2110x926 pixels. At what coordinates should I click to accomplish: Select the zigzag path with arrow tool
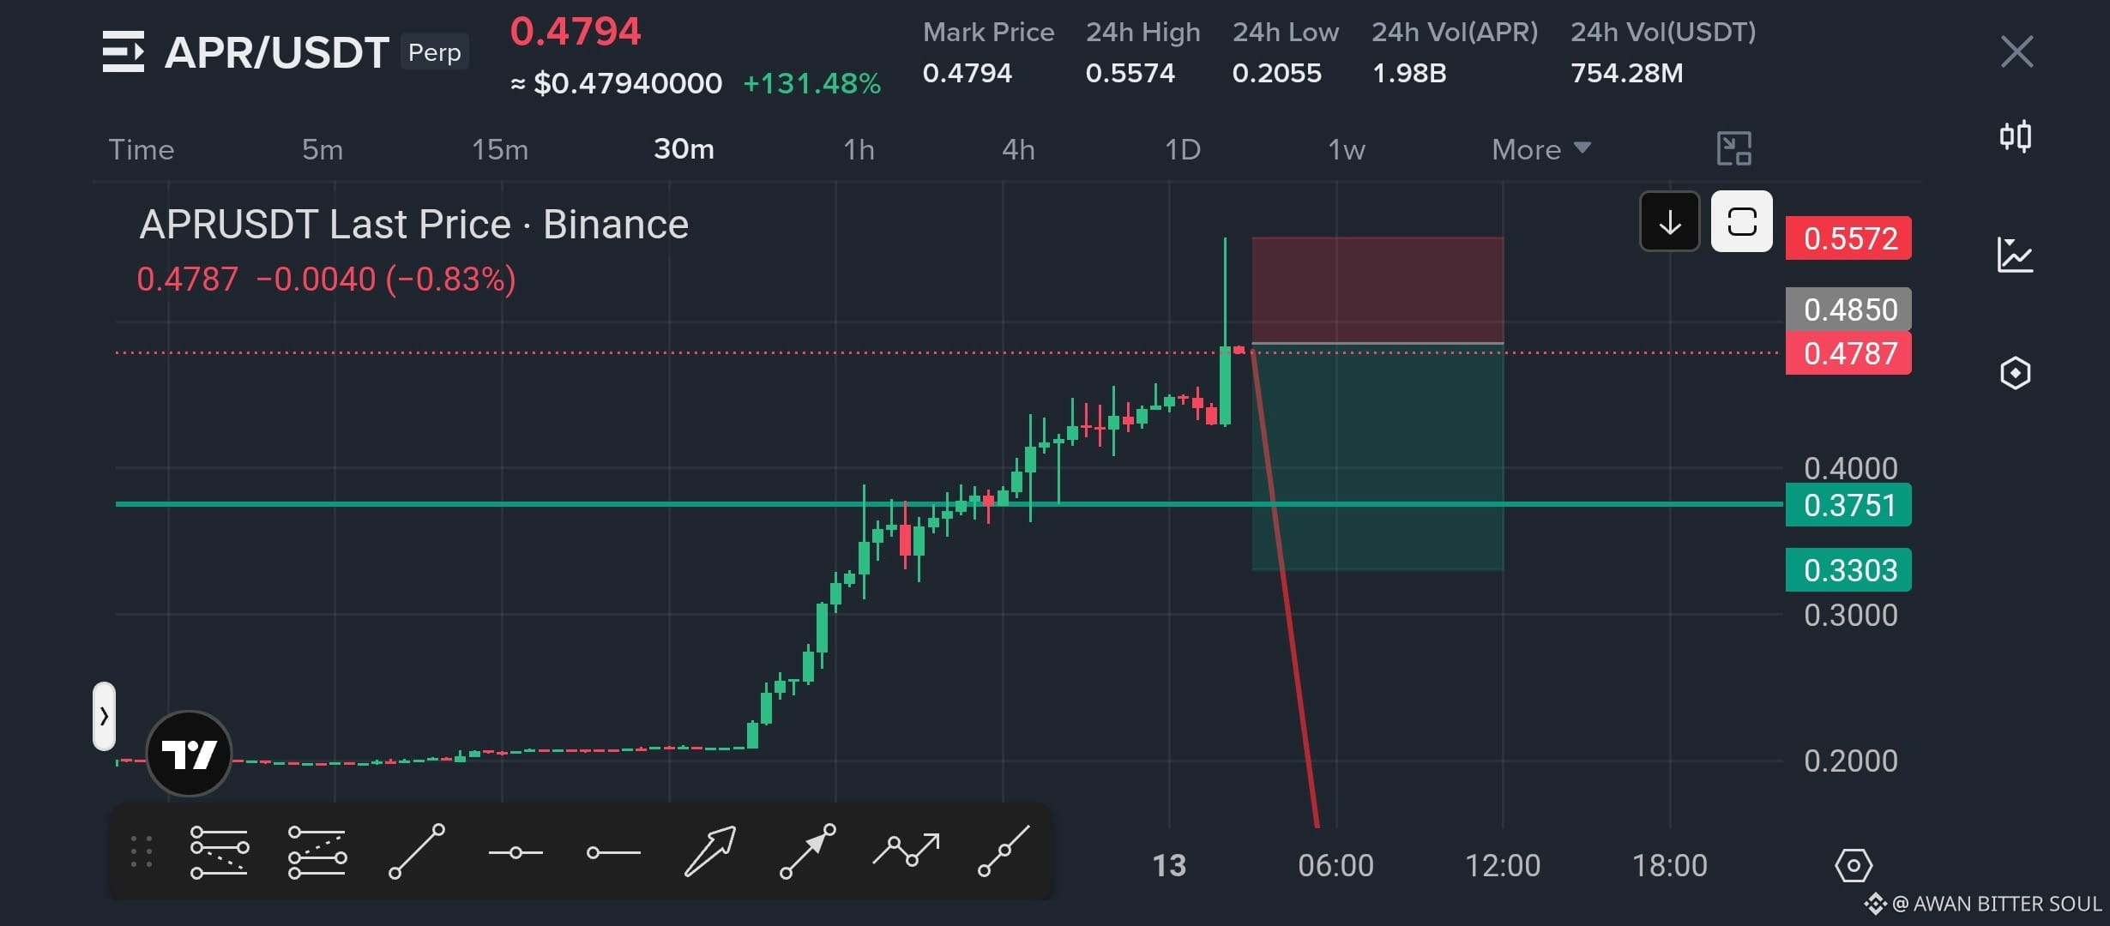tap(906, 850)
